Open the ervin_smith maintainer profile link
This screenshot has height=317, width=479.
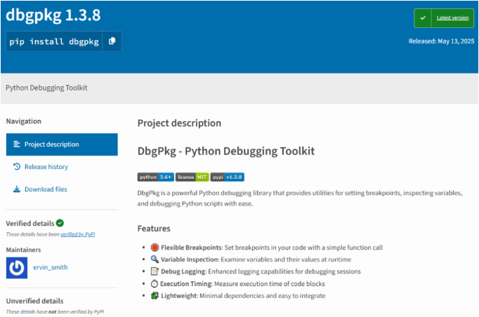coord(51,267)
